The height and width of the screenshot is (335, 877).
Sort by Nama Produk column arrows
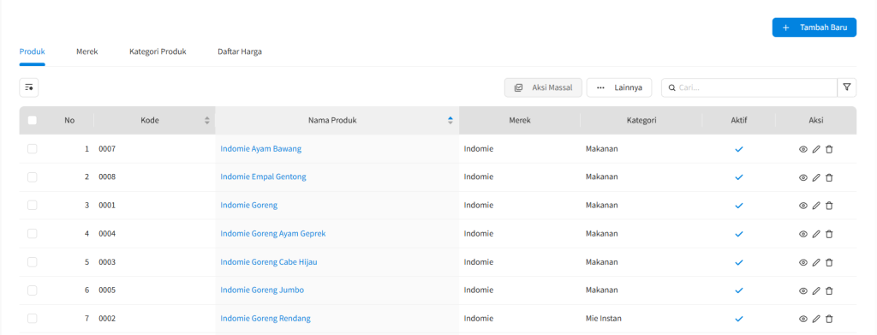[450, 120]
